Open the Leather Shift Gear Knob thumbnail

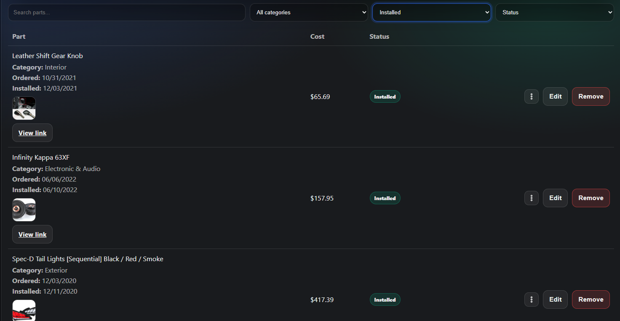[24, 108]
